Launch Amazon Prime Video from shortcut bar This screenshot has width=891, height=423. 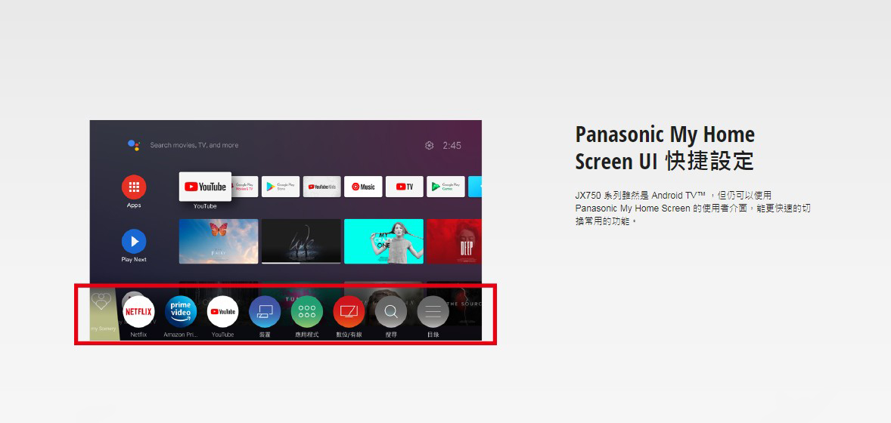pos(181,312)
